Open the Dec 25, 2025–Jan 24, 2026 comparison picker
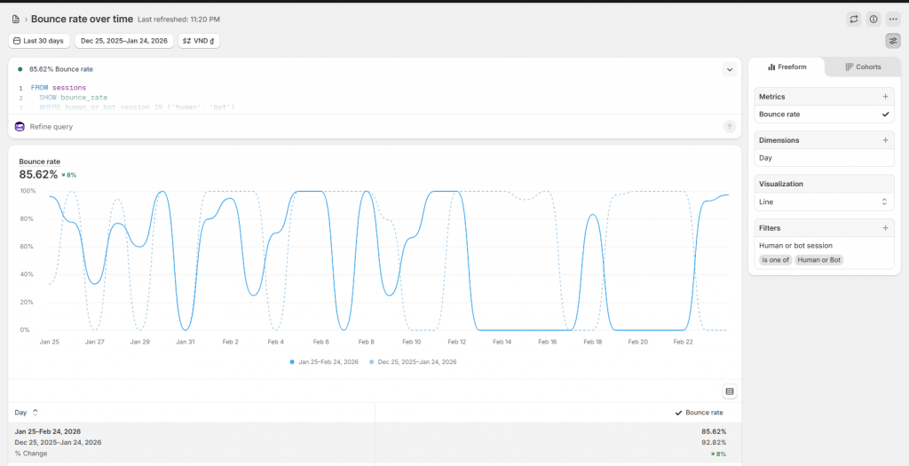Screen dimensions: 909x466 click(x=124, y=41)
